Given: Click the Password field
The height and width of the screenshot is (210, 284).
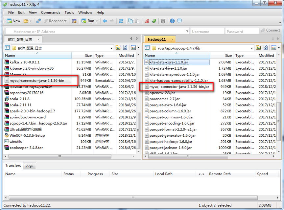Looking at the screenshot, I should pyautogui.click(x=242, y=31).
